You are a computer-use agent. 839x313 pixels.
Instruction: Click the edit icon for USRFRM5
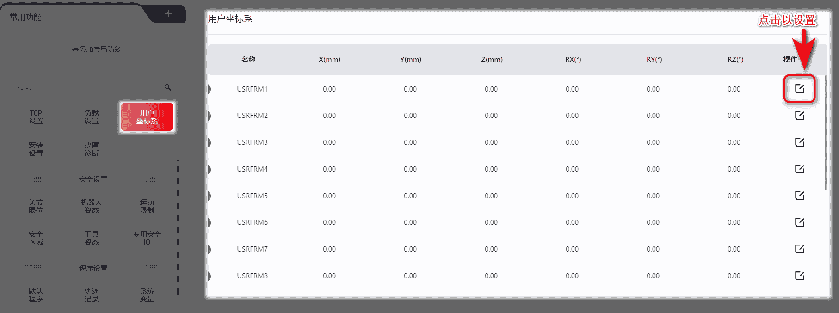799,196
